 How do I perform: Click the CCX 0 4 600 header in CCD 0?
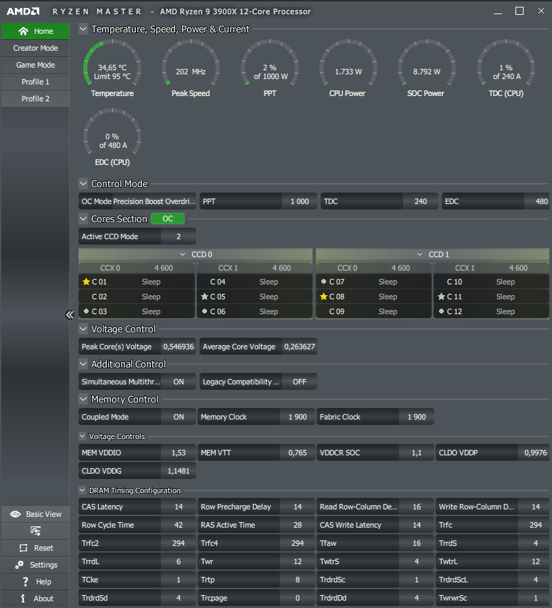(137, 268)
